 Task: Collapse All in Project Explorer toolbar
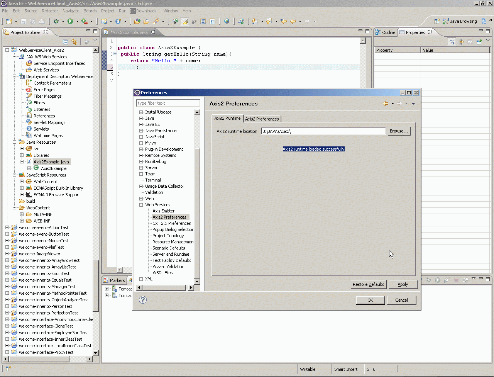pos(66,42)
